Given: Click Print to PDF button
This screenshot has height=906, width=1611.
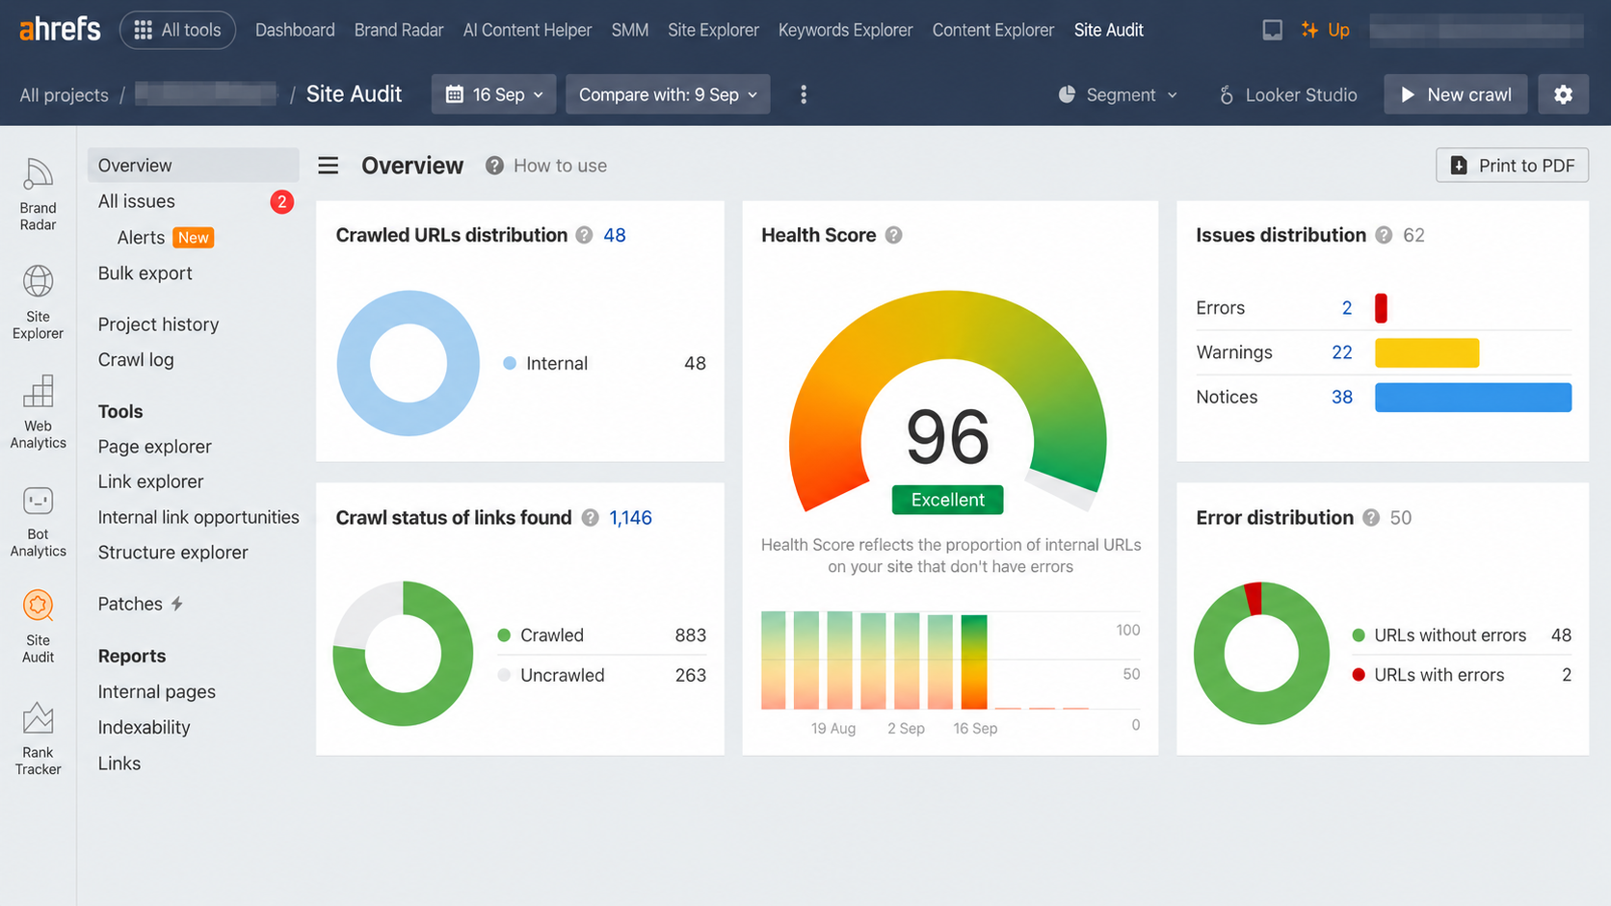Looking at the screenshot, I should pos(1512,166).
